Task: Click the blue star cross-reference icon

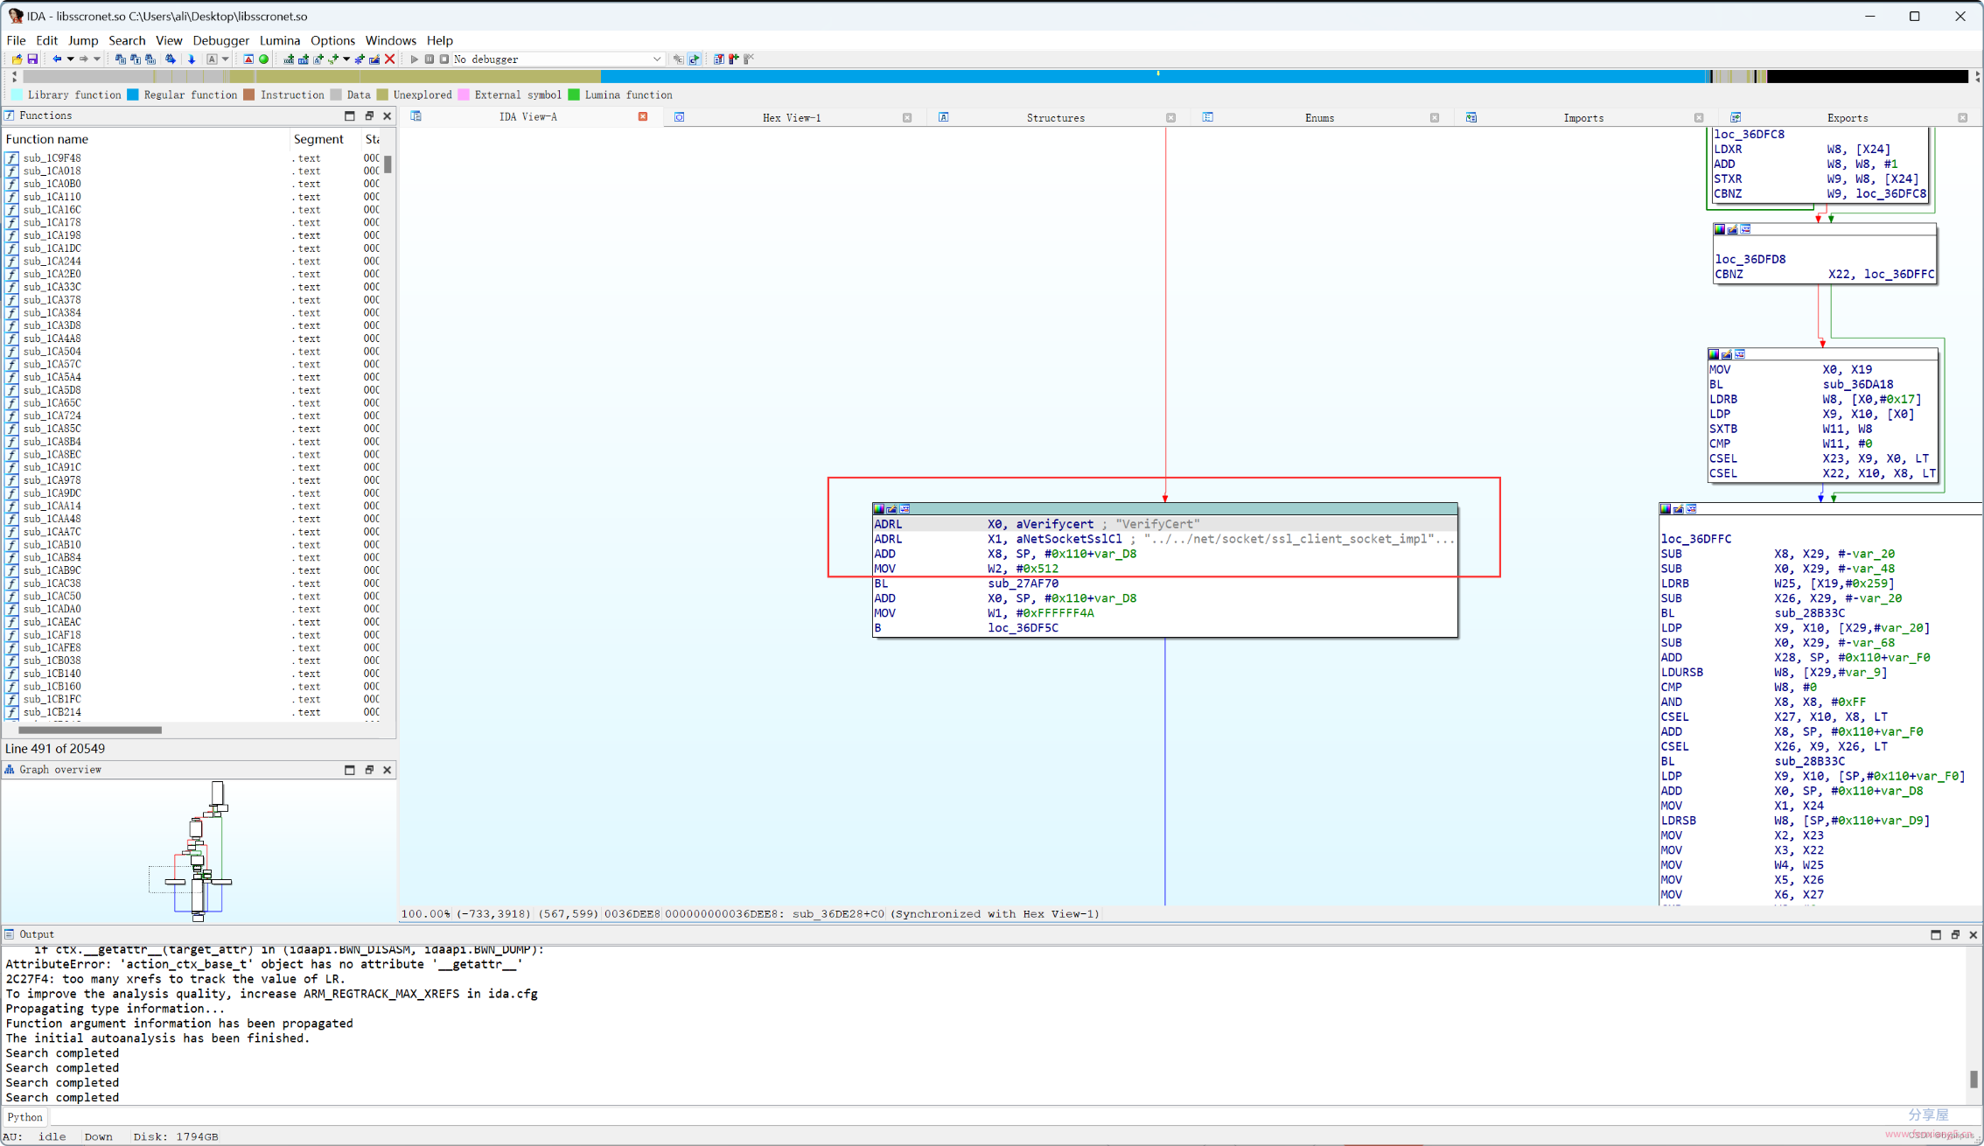Action: pos(360,59)
